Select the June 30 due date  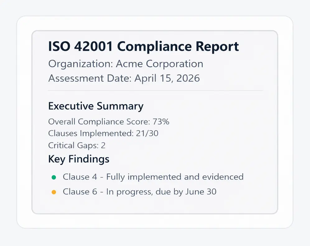pyautogui.click(x=201, y=192)
